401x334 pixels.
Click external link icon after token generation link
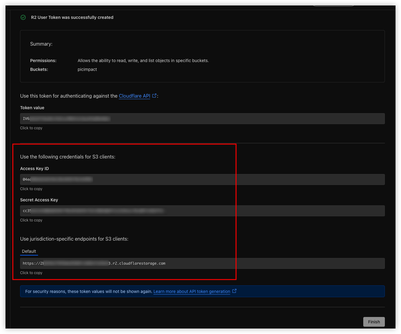click(x=234, y=291)
